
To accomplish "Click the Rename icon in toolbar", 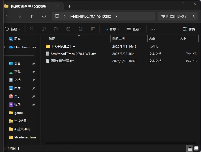I will coord(68,29).
